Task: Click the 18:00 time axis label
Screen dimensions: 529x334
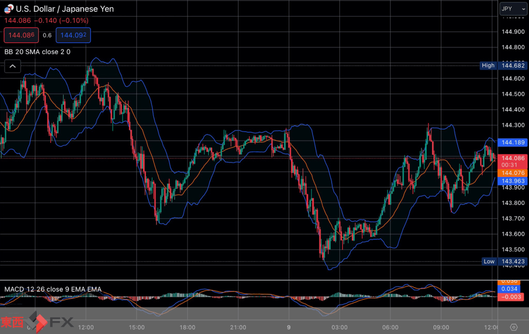Action: (x=187, y=327)
